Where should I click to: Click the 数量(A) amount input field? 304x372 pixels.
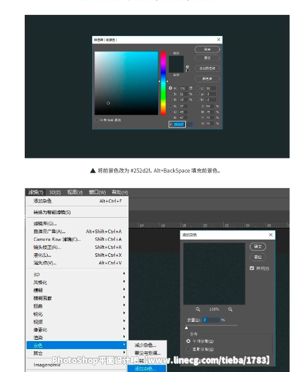(211, 320)
